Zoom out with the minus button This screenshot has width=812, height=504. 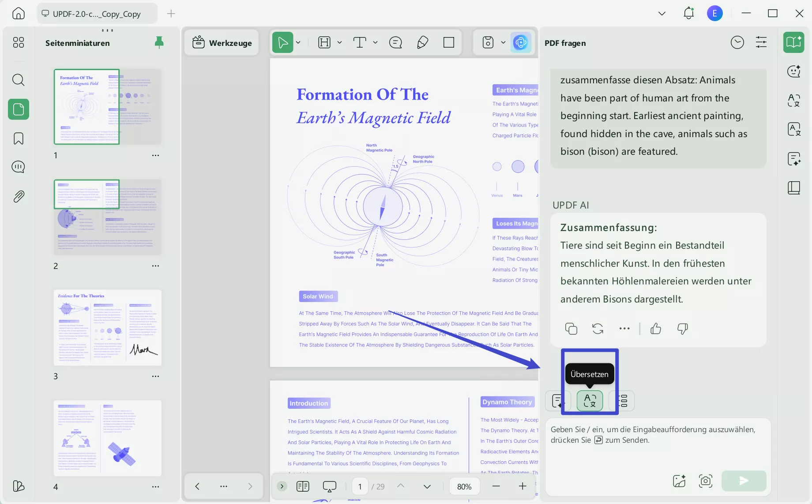tap(496, 486)
